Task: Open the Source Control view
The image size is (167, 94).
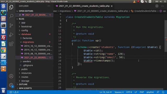Action: (11, 25)
